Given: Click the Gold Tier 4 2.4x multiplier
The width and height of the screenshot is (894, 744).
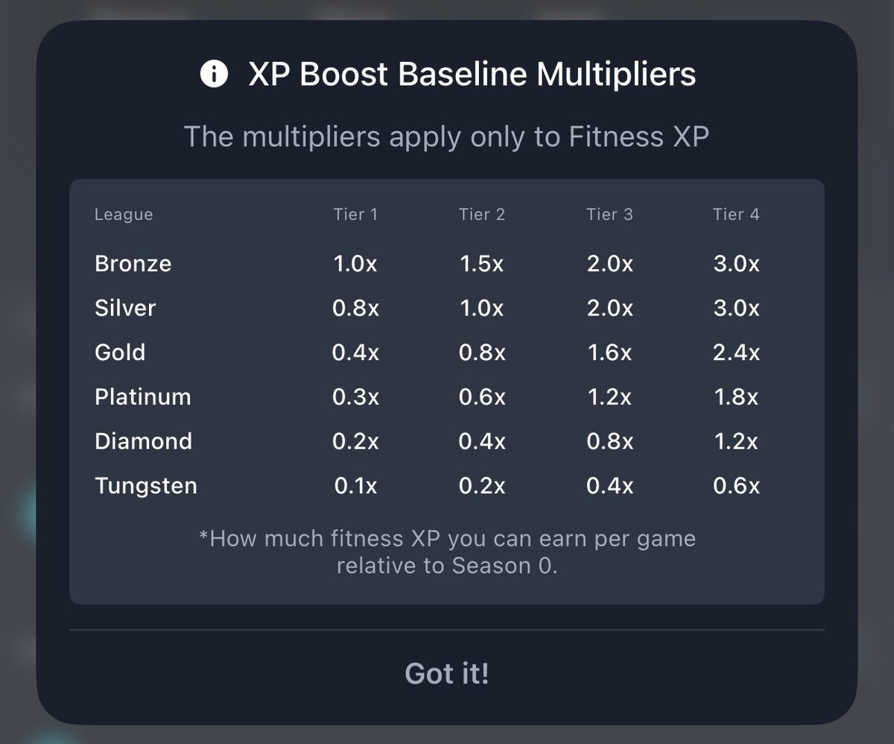Looking at the screenshot, I should click(x=736, y=353).
